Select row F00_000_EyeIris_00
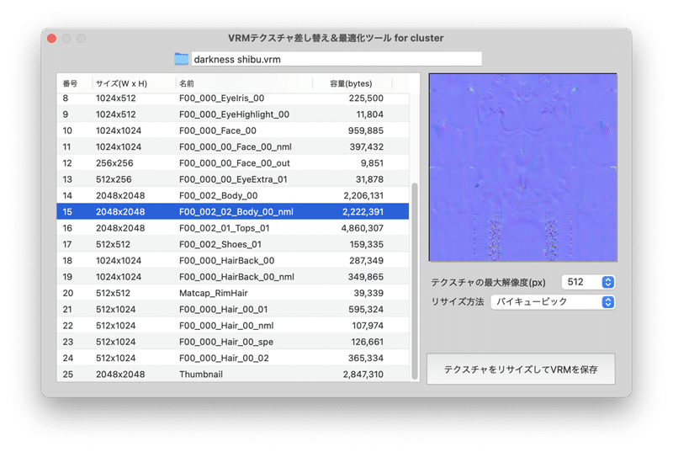 click(x=233, y=98)
